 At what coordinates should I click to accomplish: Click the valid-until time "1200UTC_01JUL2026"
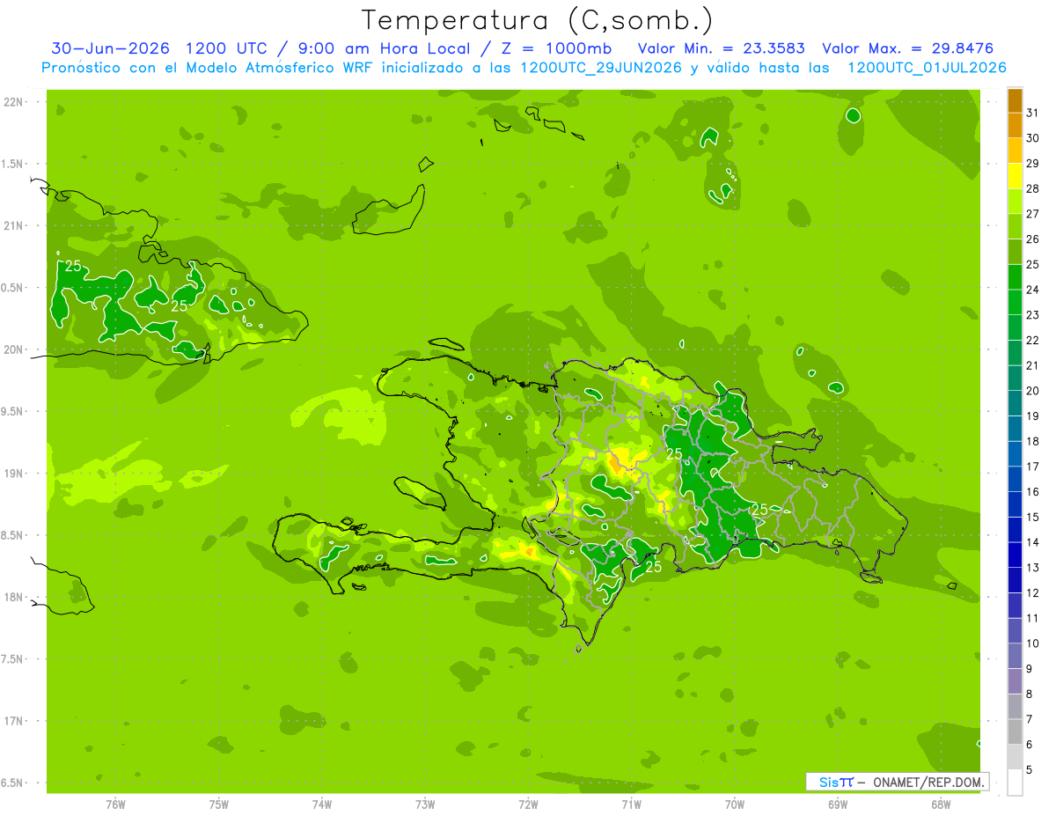pyautogui.click(x=927, y=68)
